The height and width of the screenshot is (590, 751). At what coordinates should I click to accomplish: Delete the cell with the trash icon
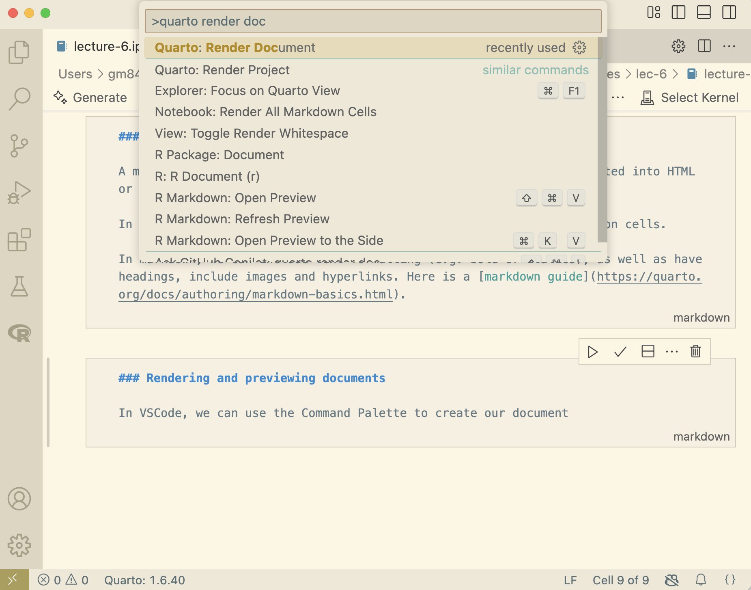tap(695, 351)
